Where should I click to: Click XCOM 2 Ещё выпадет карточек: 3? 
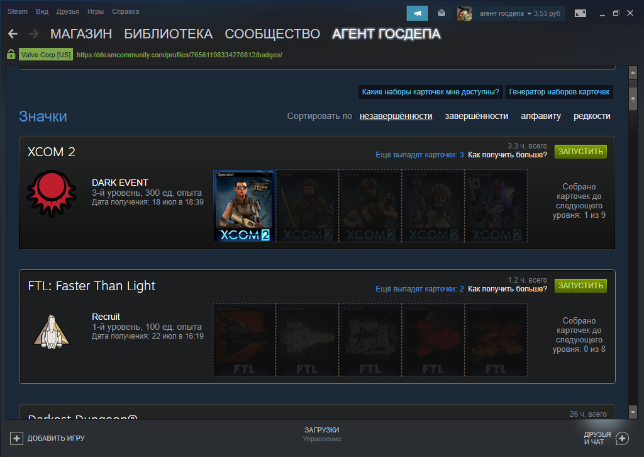[419, 155]
